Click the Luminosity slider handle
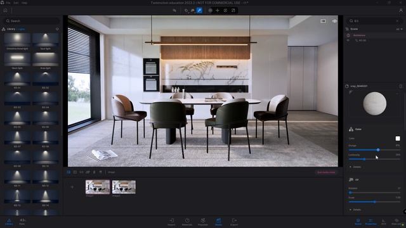The width and height of the screenshot is (406, 228). (x=364, y=159)
